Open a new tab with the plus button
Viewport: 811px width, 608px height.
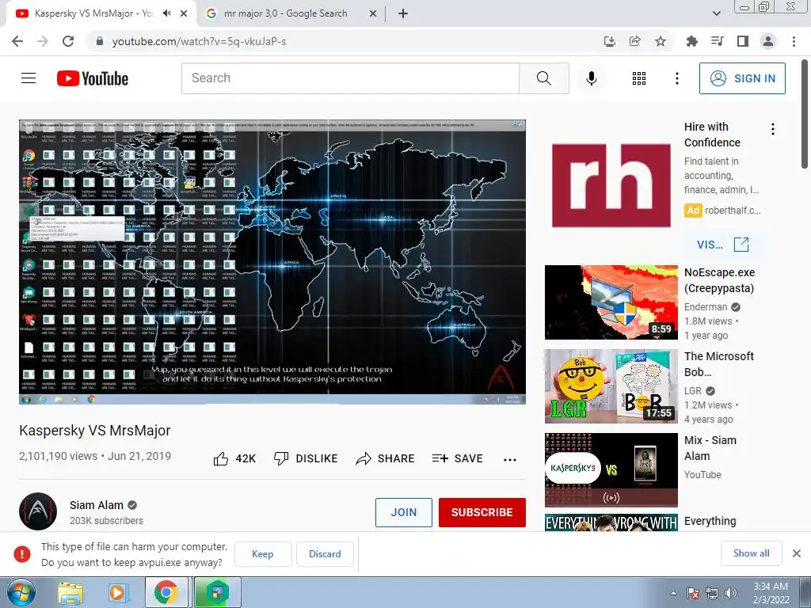pyautogui.click(x=403, y=13)
